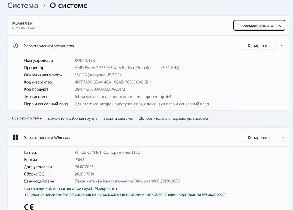Click the version value 25H2
Viewport: 293px width, 210px height.
click(x=79, y=160)
